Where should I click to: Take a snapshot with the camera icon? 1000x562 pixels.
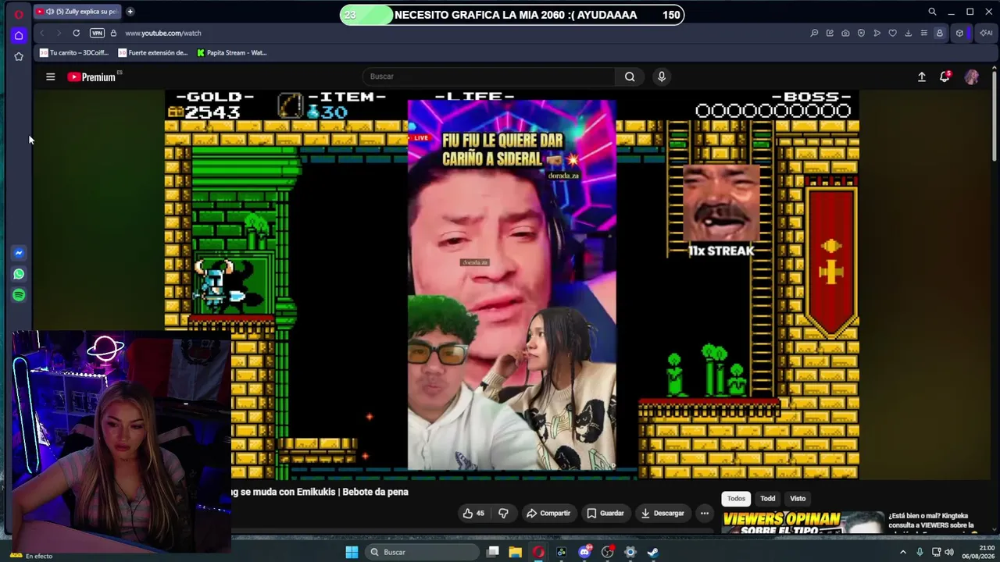845,33
